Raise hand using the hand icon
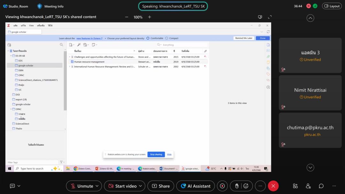Screen dimensions: 345x194 click(x=237, y=186)
